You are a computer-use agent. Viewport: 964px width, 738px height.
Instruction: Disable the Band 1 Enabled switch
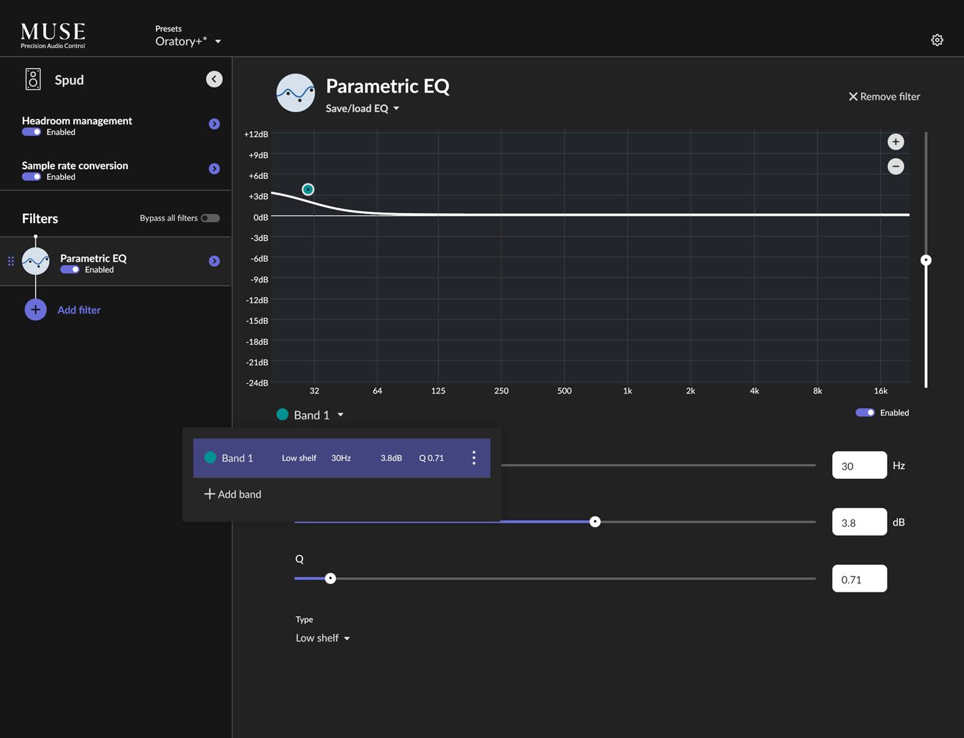864,413
